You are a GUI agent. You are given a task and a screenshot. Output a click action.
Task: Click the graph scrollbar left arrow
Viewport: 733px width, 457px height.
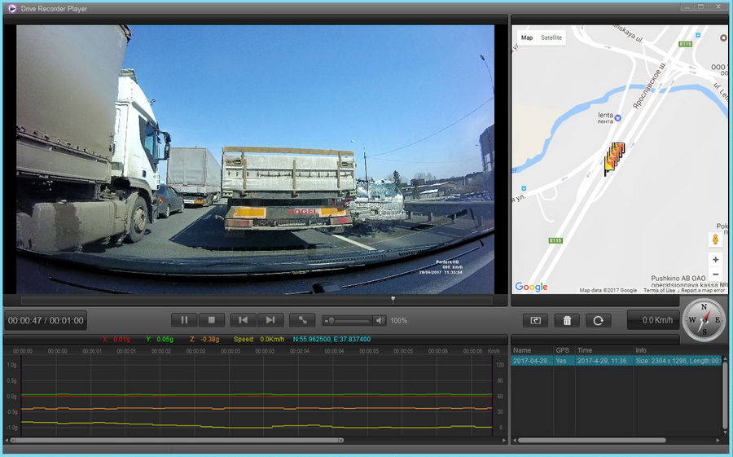[7, 440]
